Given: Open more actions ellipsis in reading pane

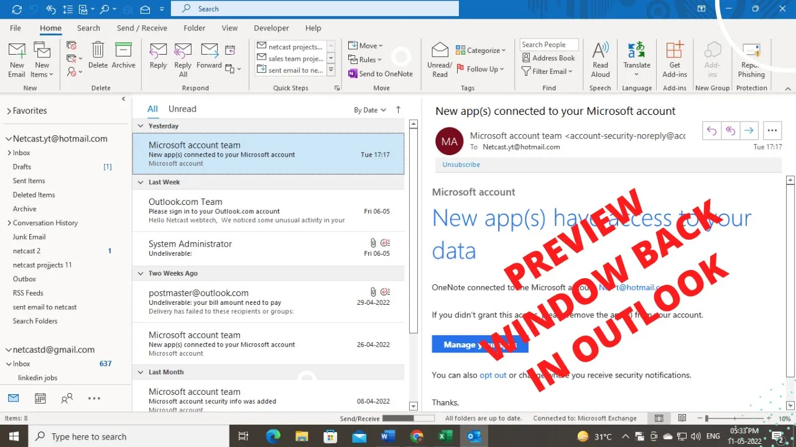Looking at the screenshot, I should (772, 130).
